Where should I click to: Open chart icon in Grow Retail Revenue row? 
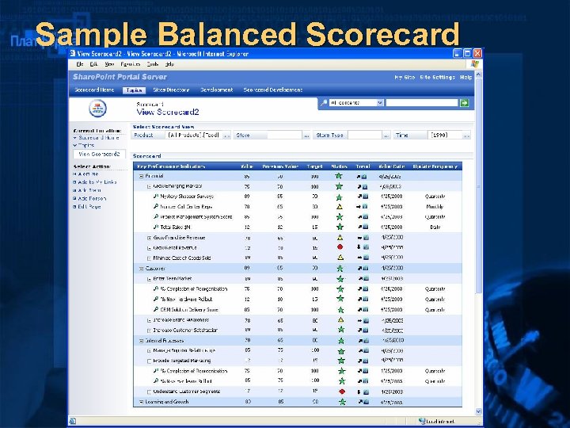366,247
